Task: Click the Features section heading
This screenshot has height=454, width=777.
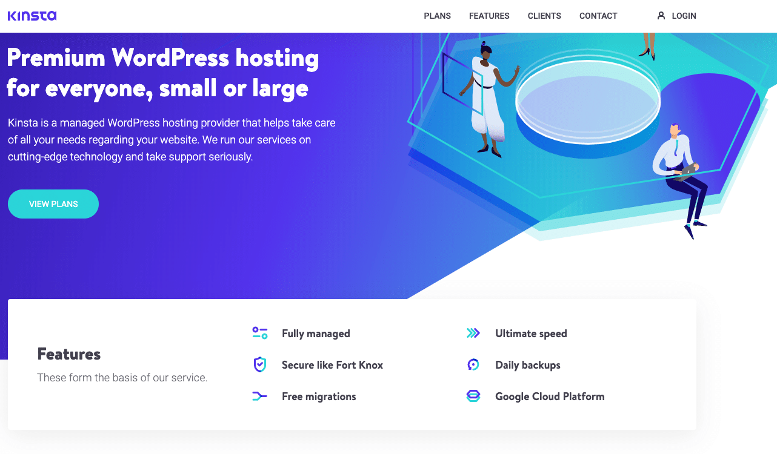Action: click(x=69, y=354)
